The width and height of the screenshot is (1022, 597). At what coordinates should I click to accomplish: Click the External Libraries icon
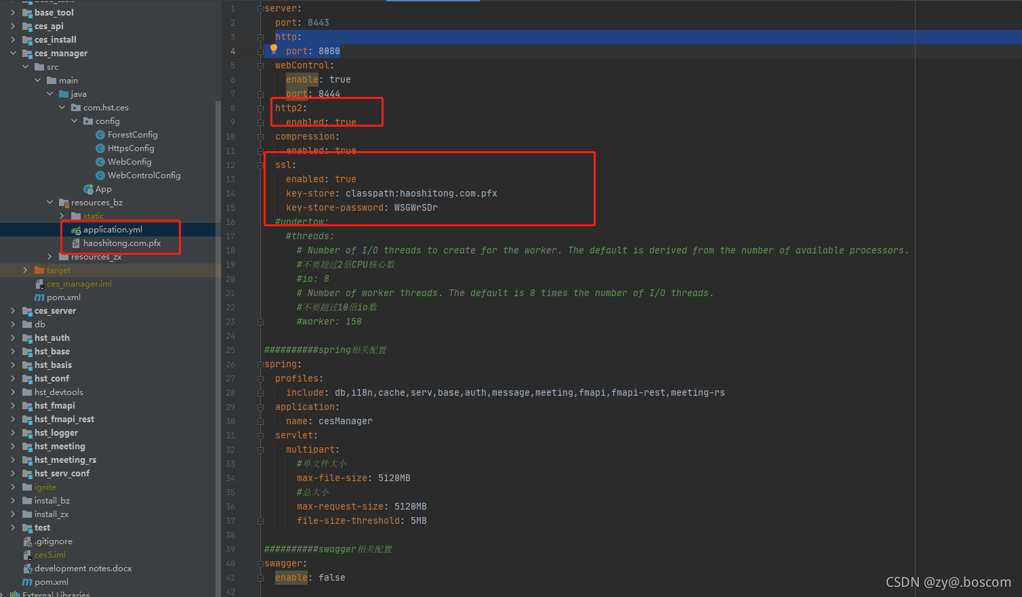pyautogui.click(x=15, y=594)
